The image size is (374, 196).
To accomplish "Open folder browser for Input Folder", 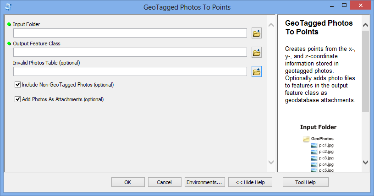I will point(256,33).
